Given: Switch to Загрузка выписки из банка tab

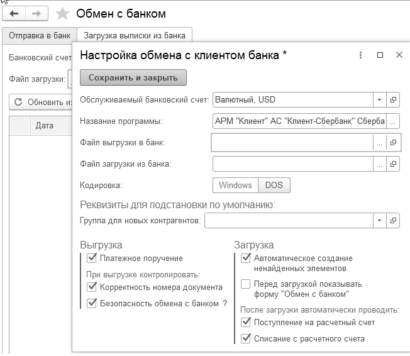Looking at the screenshot, I should coord(135,35).
